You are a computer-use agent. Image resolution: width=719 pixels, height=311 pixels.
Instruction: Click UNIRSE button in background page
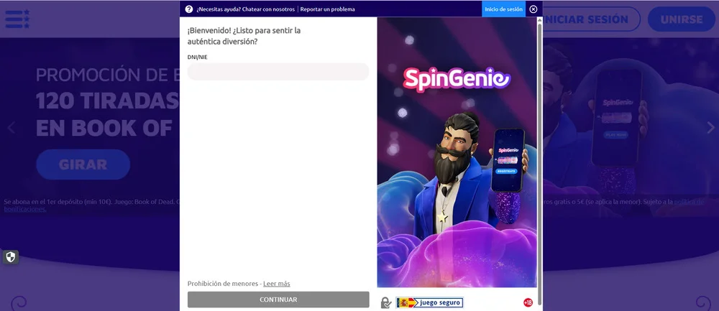[x=682, y=19]
